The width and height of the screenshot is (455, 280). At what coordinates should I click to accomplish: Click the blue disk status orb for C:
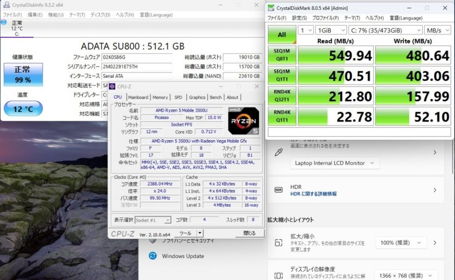tap(4, 22)
